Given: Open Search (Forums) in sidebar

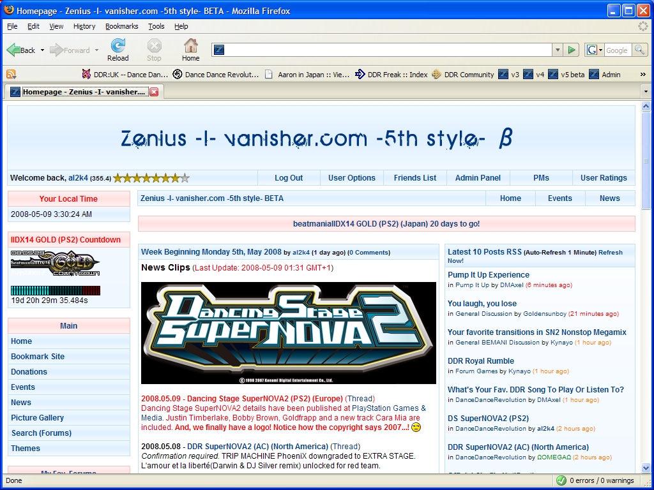Looking at the screenshot, I should [x=42, y=433].
